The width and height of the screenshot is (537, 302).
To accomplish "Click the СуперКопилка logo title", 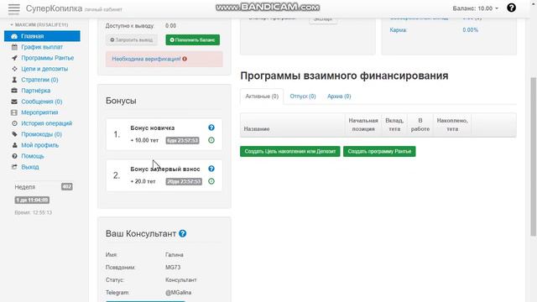I will 54,8.
